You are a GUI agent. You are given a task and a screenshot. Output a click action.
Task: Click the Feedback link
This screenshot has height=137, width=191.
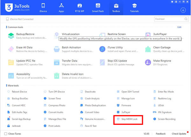pos(160,133)
